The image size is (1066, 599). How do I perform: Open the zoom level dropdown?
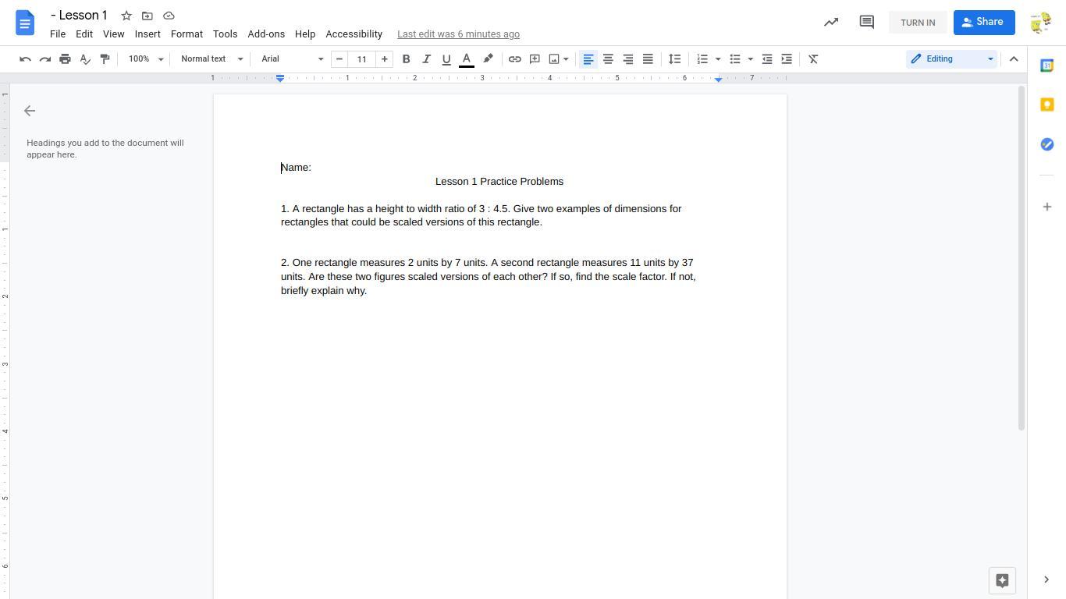(x=147, y=59)
